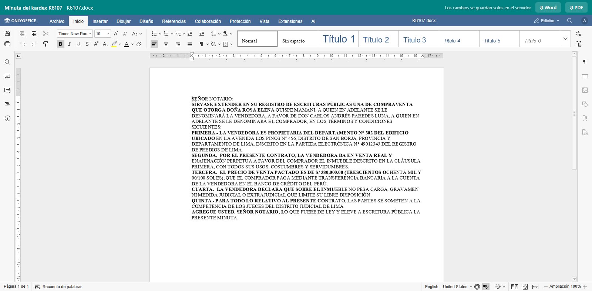Toggle Underline formatting

[78, 44]
